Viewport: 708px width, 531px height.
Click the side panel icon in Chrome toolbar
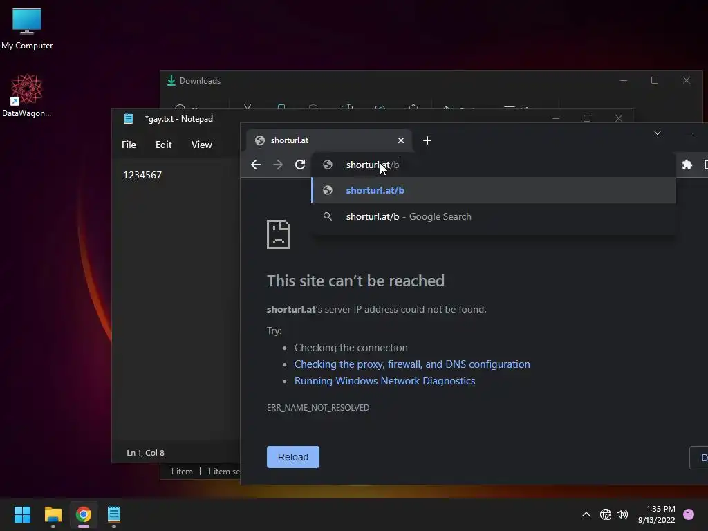[705, 165]
